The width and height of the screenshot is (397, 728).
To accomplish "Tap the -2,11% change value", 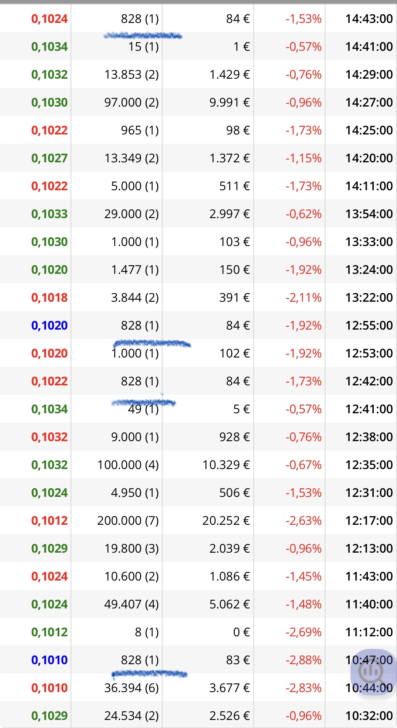I will (x=303, y=297).
